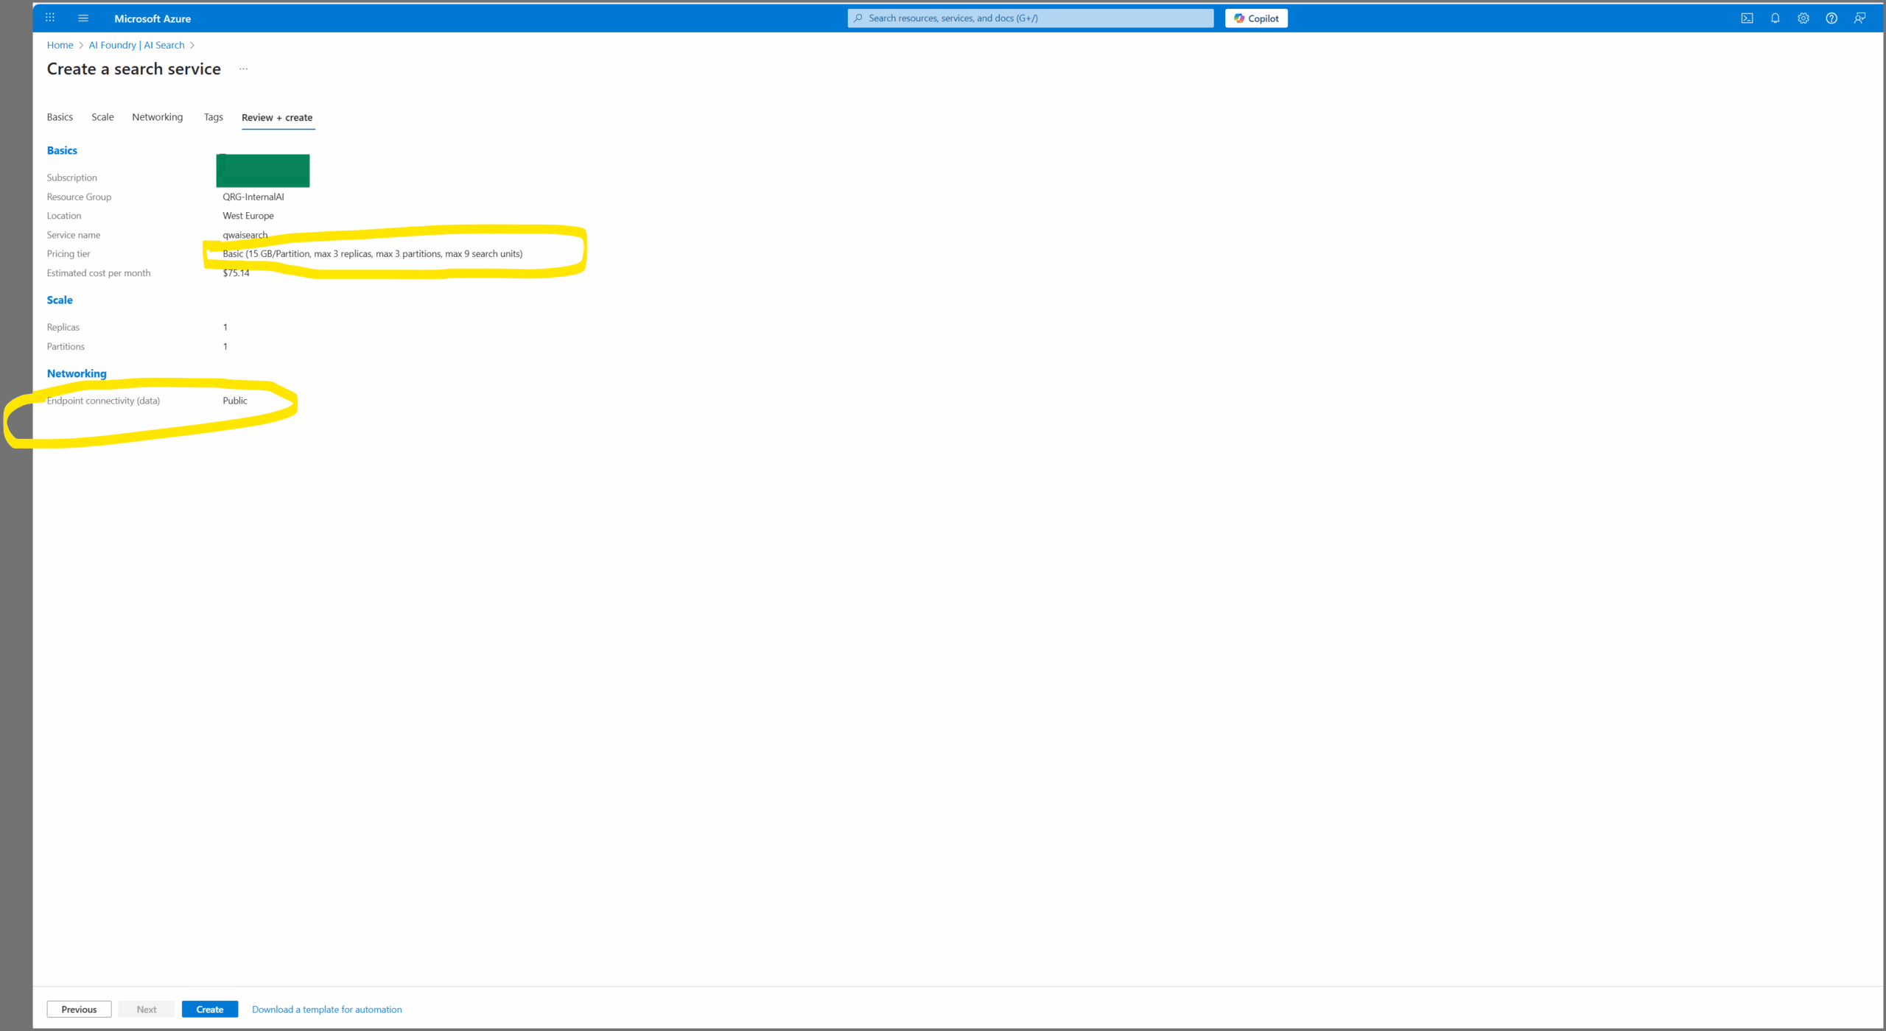Launch Cloud Shell from the top bar

click(1747, 18)
